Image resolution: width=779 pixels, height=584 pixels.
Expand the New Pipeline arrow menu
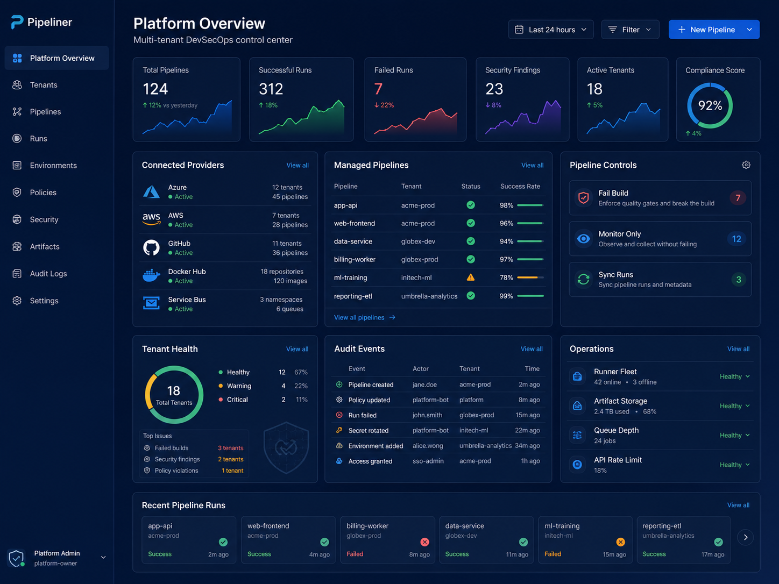coord(749,30)
